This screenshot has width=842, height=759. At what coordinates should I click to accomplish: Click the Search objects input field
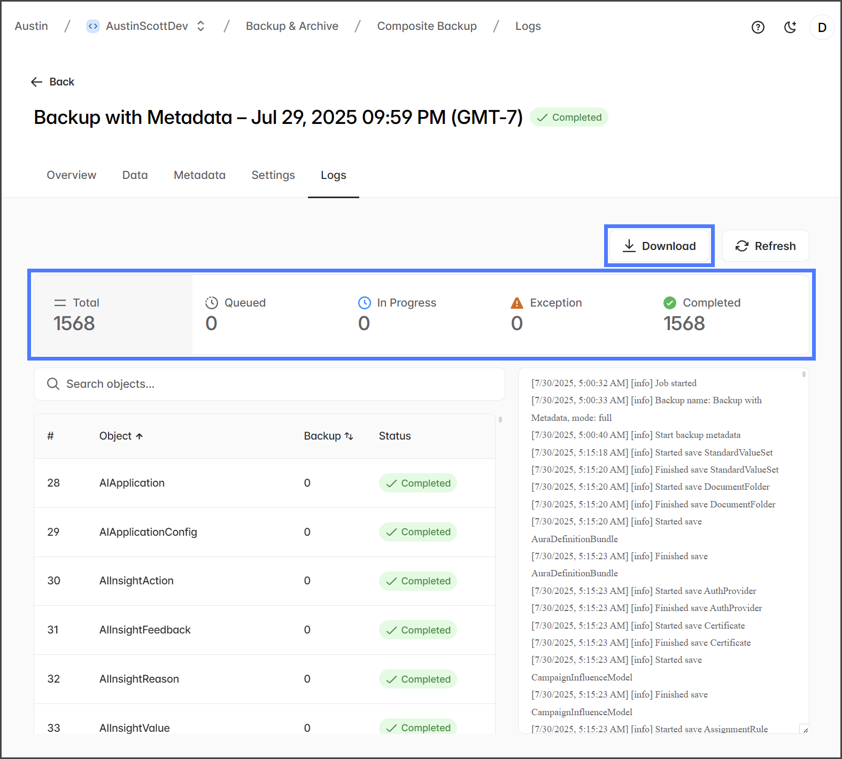pyautogui.click(x=269, y=384)
